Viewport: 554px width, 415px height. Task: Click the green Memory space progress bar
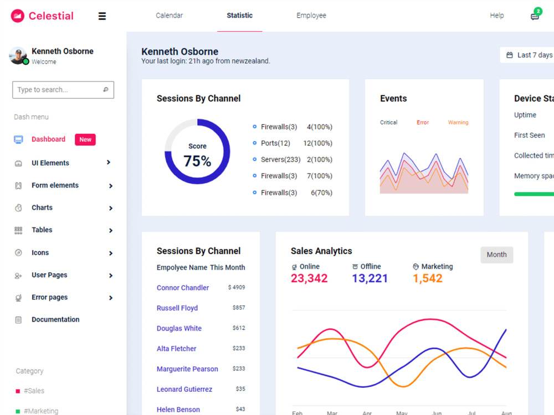pos(534,194)
